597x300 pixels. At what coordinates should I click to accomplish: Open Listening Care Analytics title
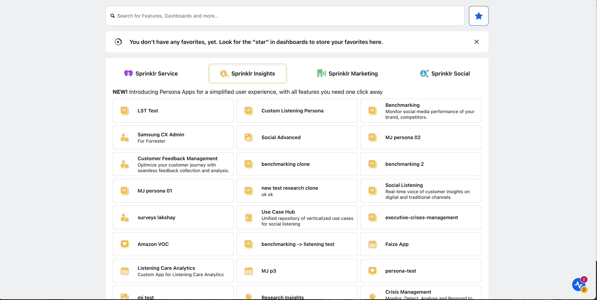(166, 268)
